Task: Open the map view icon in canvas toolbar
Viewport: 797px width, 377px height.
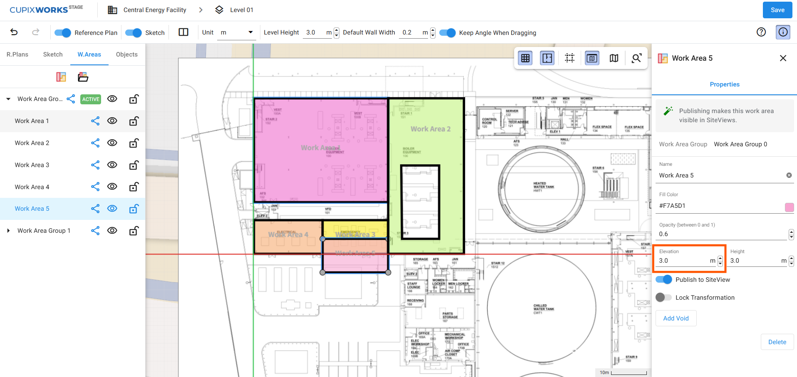Action: (614, 58)
